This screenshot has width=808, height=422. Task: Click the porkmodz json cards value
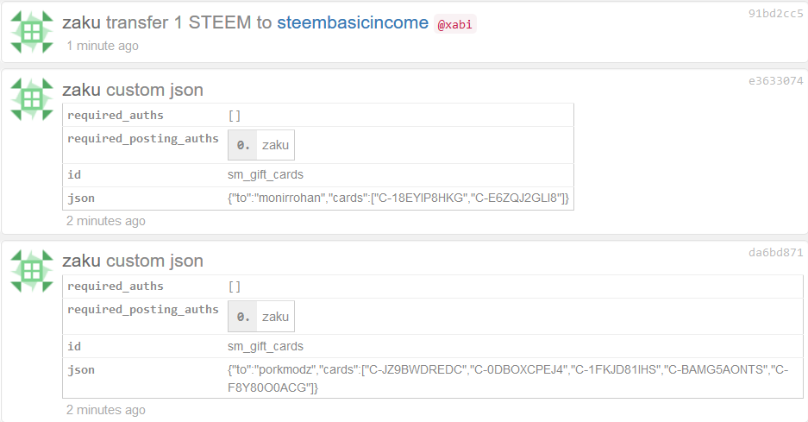point(508,378)
